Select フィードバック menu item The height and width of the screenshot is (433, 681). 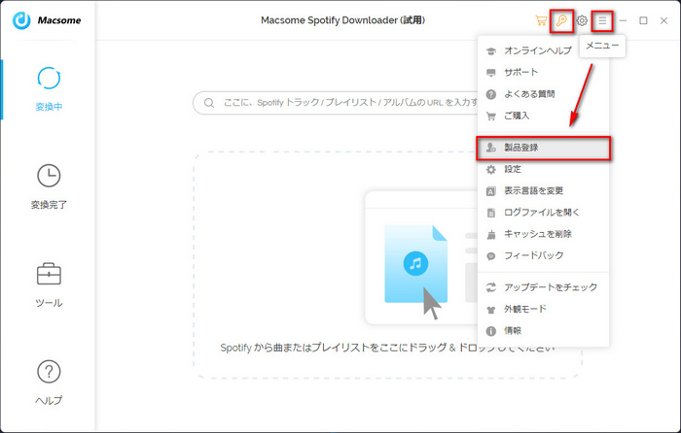pyautogui.click(x=543, y=255)
